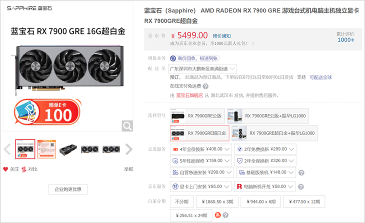
Task: Open the delivery address dropdown 广东深圳市
Action: click(202, 68)
